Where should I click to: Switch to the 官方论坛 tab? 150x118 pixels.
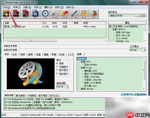point(54,95)
